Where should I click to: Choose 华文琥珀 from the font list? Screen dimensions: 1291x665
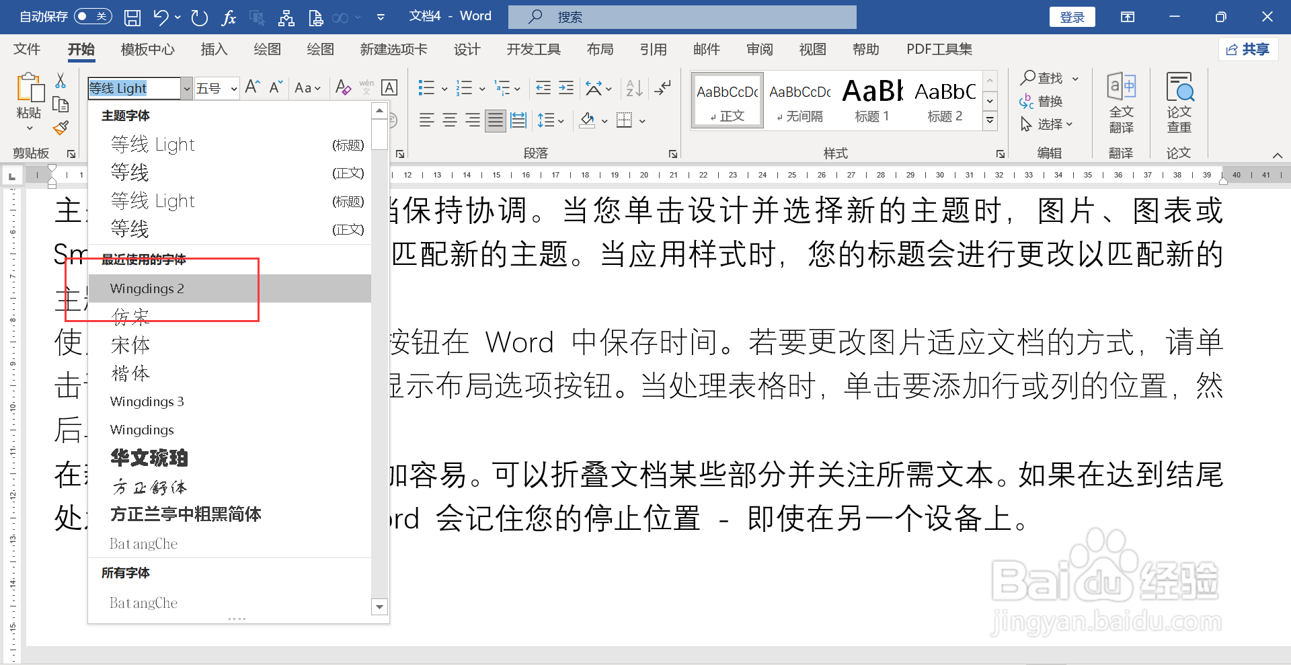(x=230, y=458)
